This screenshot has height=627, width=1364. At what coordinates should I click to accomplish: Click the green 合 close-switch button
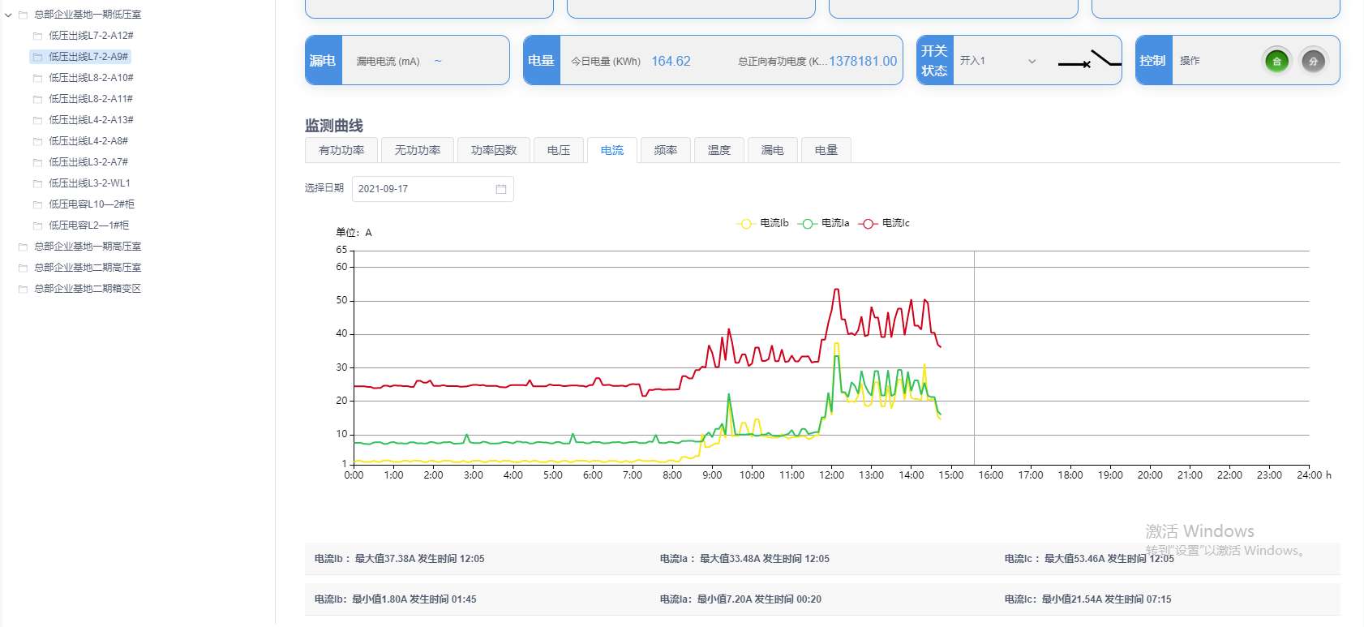point(1276,61)
